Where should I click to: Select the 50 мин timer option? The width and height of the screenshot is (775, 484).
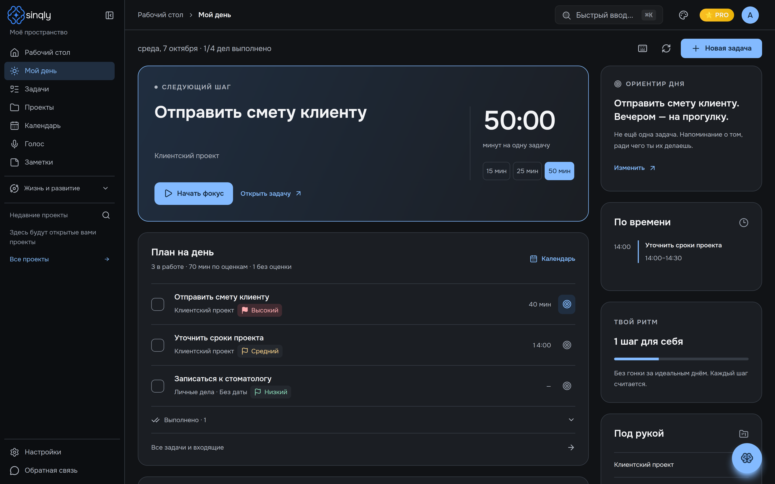coord(559,171)
